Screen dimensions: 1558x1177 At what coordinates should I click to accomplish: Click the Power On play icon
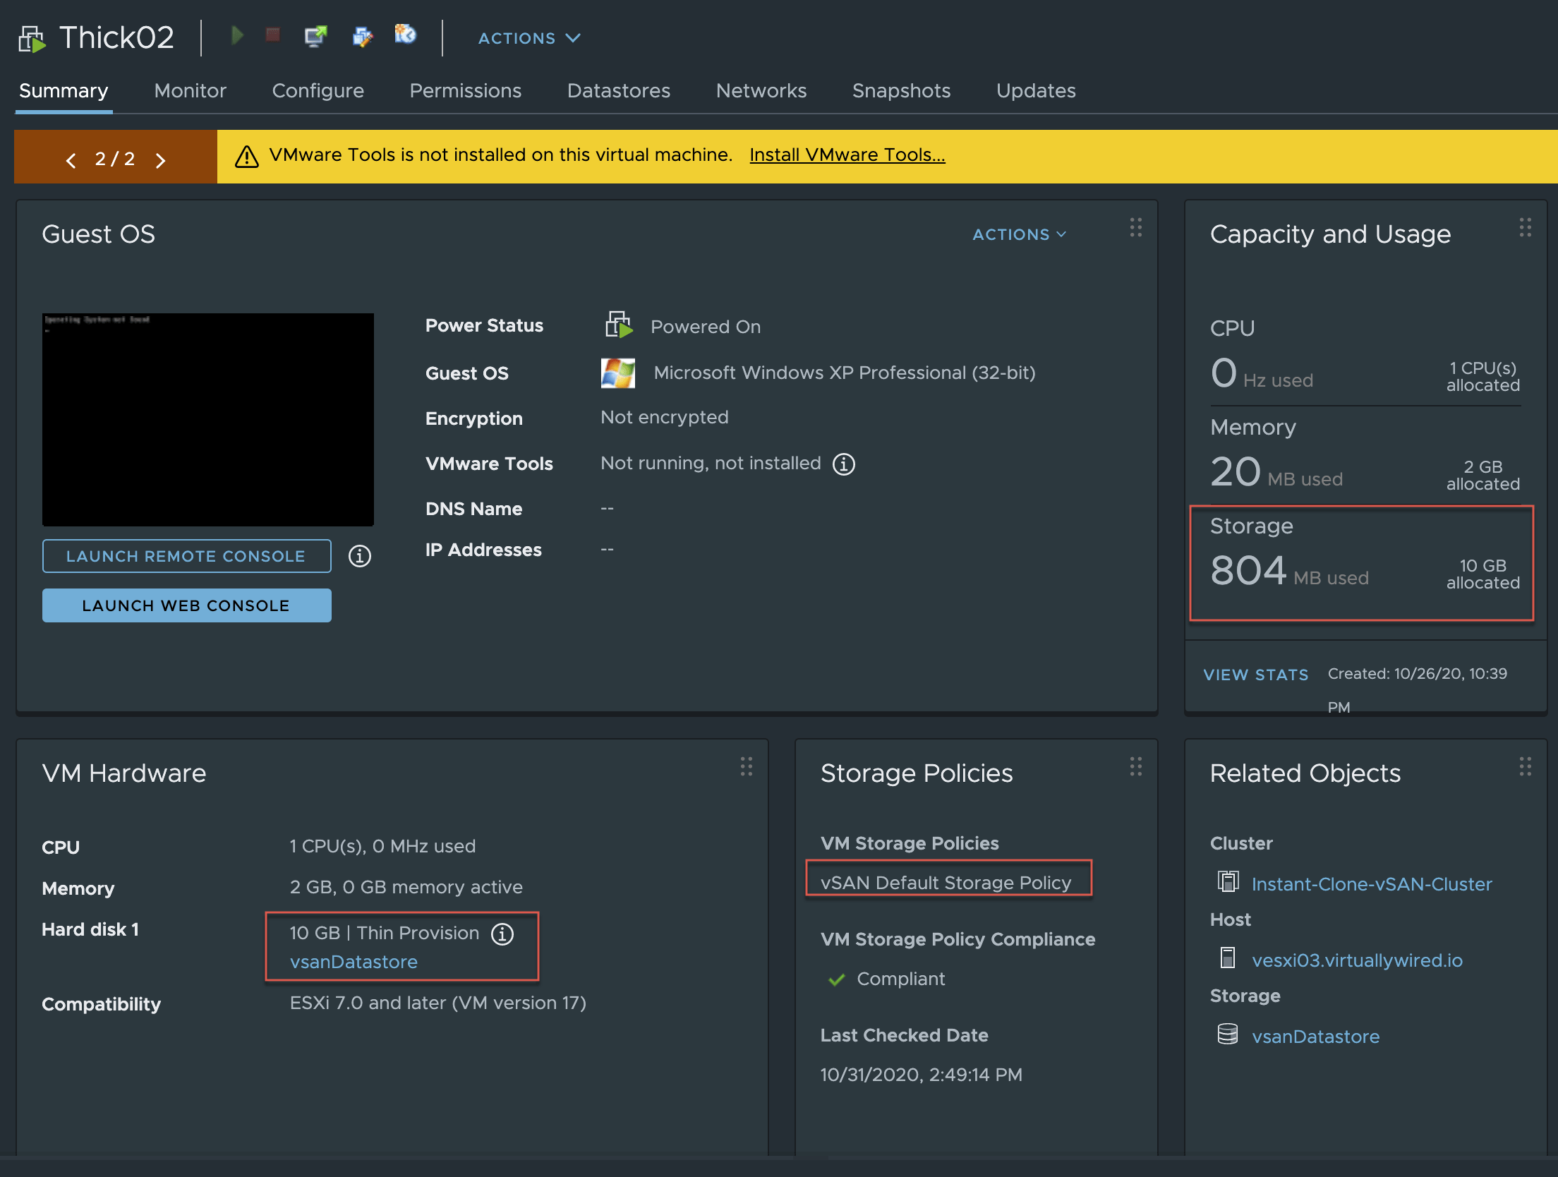click(237, 35)
